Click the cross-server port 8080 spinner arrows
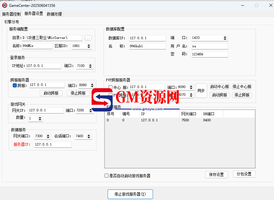The image size is (274, 200). (92, 85)
